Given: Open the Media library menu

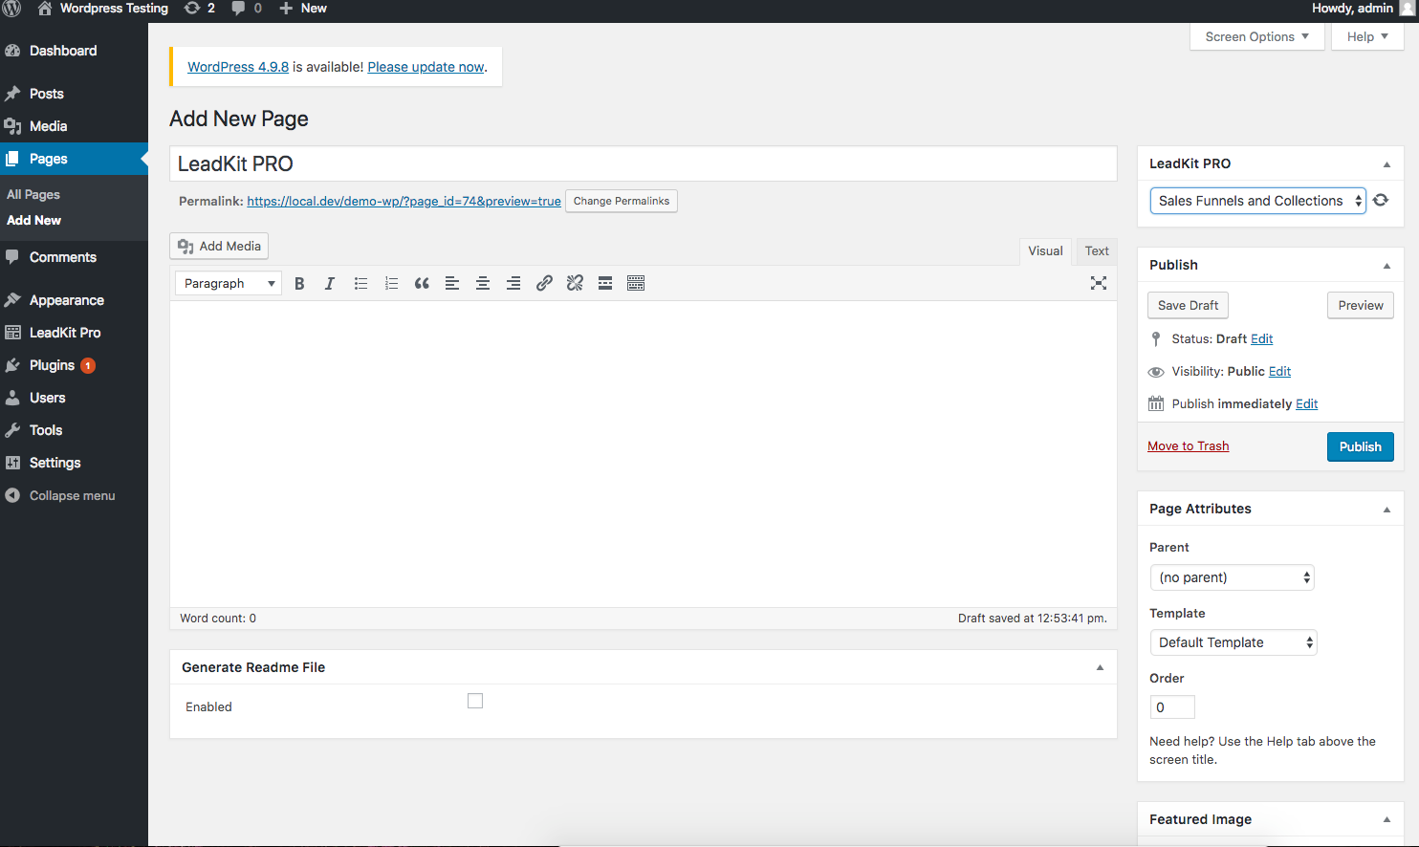Looking at the screenshot, I should (49, 126).
